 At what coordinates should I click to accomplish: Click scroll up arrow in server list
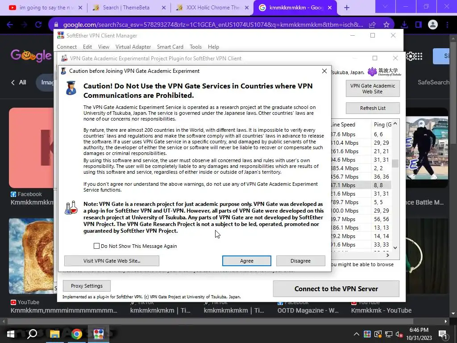395,124
